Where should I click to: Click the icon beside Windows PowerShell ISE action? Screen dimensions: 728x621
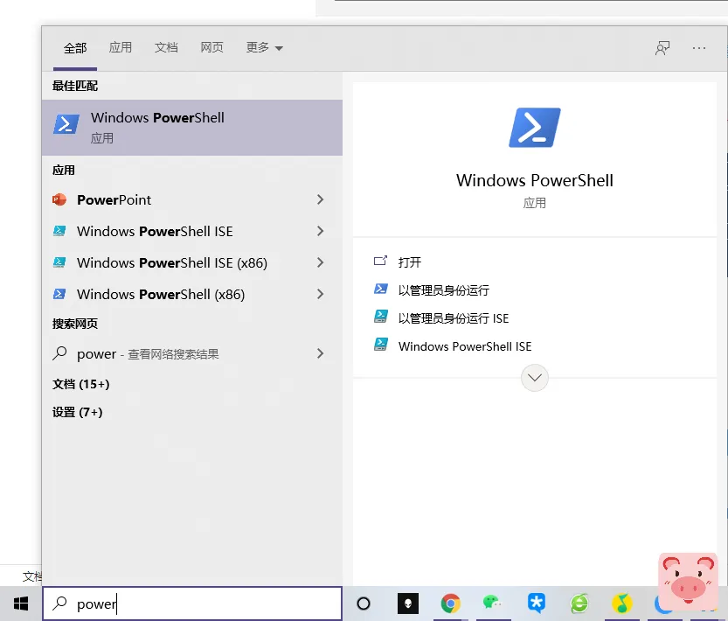click(x=381, y=345)
